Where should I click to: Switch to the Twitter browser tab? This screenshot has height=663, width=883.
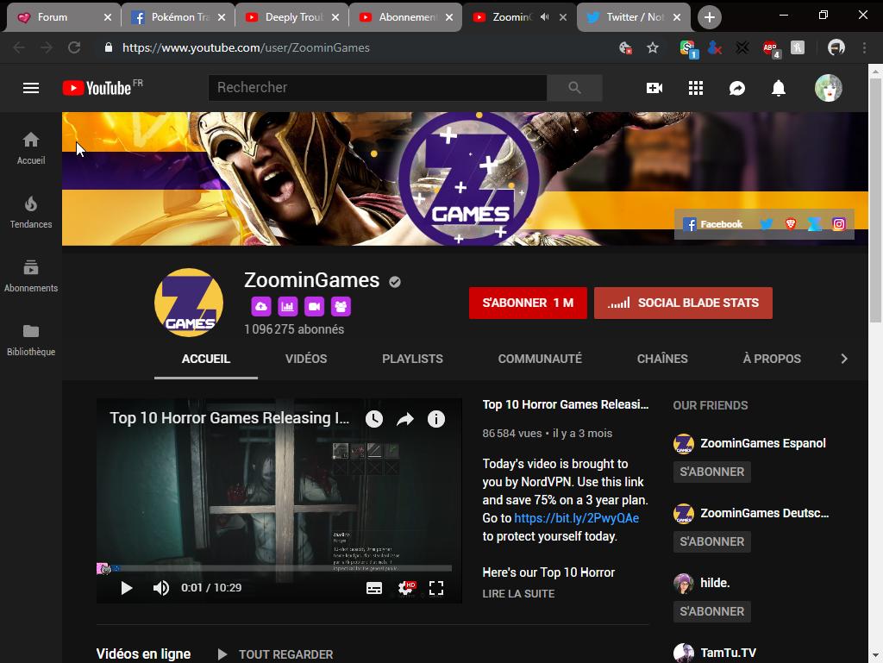(x=632, y=17)
